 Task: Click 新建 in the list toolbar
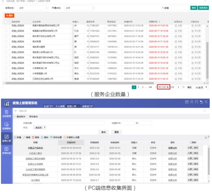pyautogui.click(x=18, y=137)
